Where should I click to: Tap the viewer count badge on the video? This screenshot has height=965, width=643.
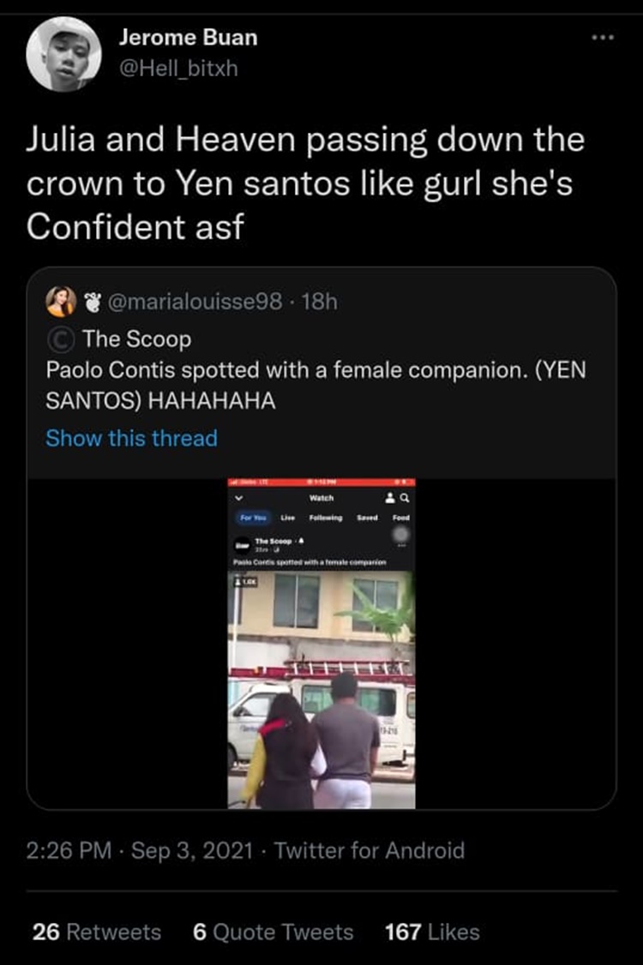click(244, 580)
